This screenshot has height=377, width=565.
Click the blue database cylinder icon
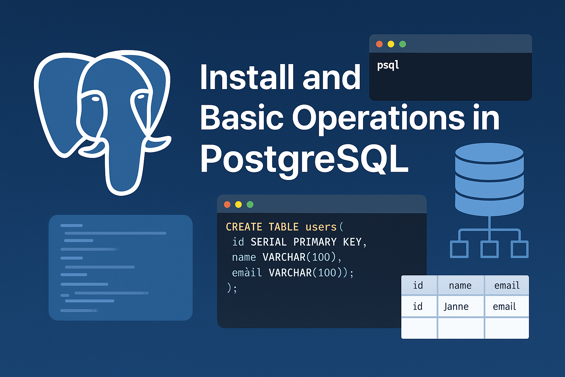(x=489, y=179)
